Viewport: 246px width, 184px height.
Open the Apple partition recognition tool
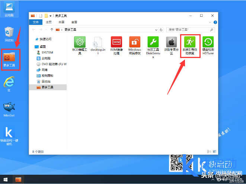[x=171, y=45]
